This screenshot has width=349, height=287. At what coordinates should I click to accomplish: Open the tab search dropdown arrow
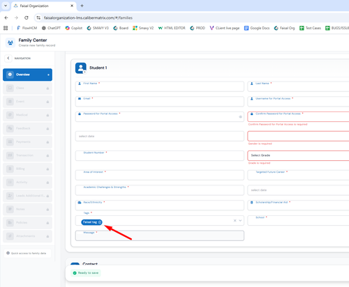coord(6,6)
